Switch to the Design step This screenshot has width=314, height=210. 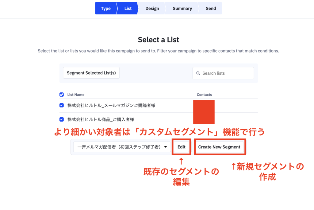152,8
